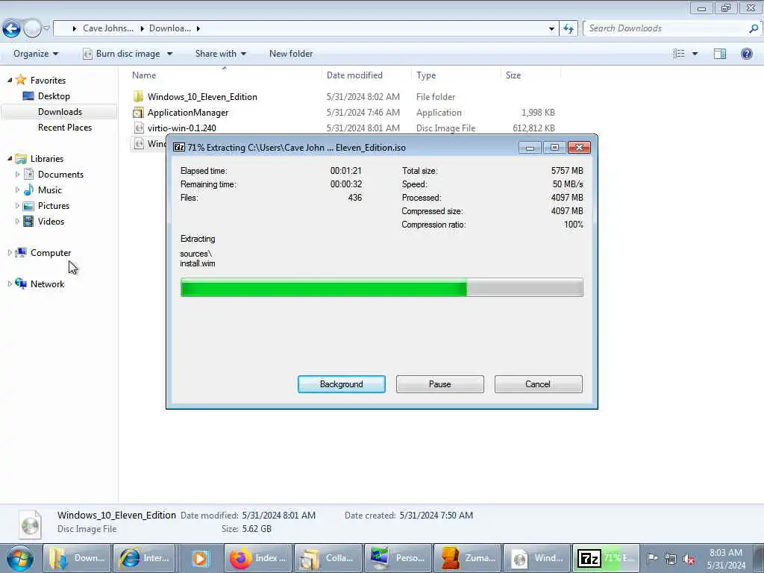Select Downloads in Favorites
This screenshot has width=764, height=573.
pyautogui.click(x=60, y=112)
